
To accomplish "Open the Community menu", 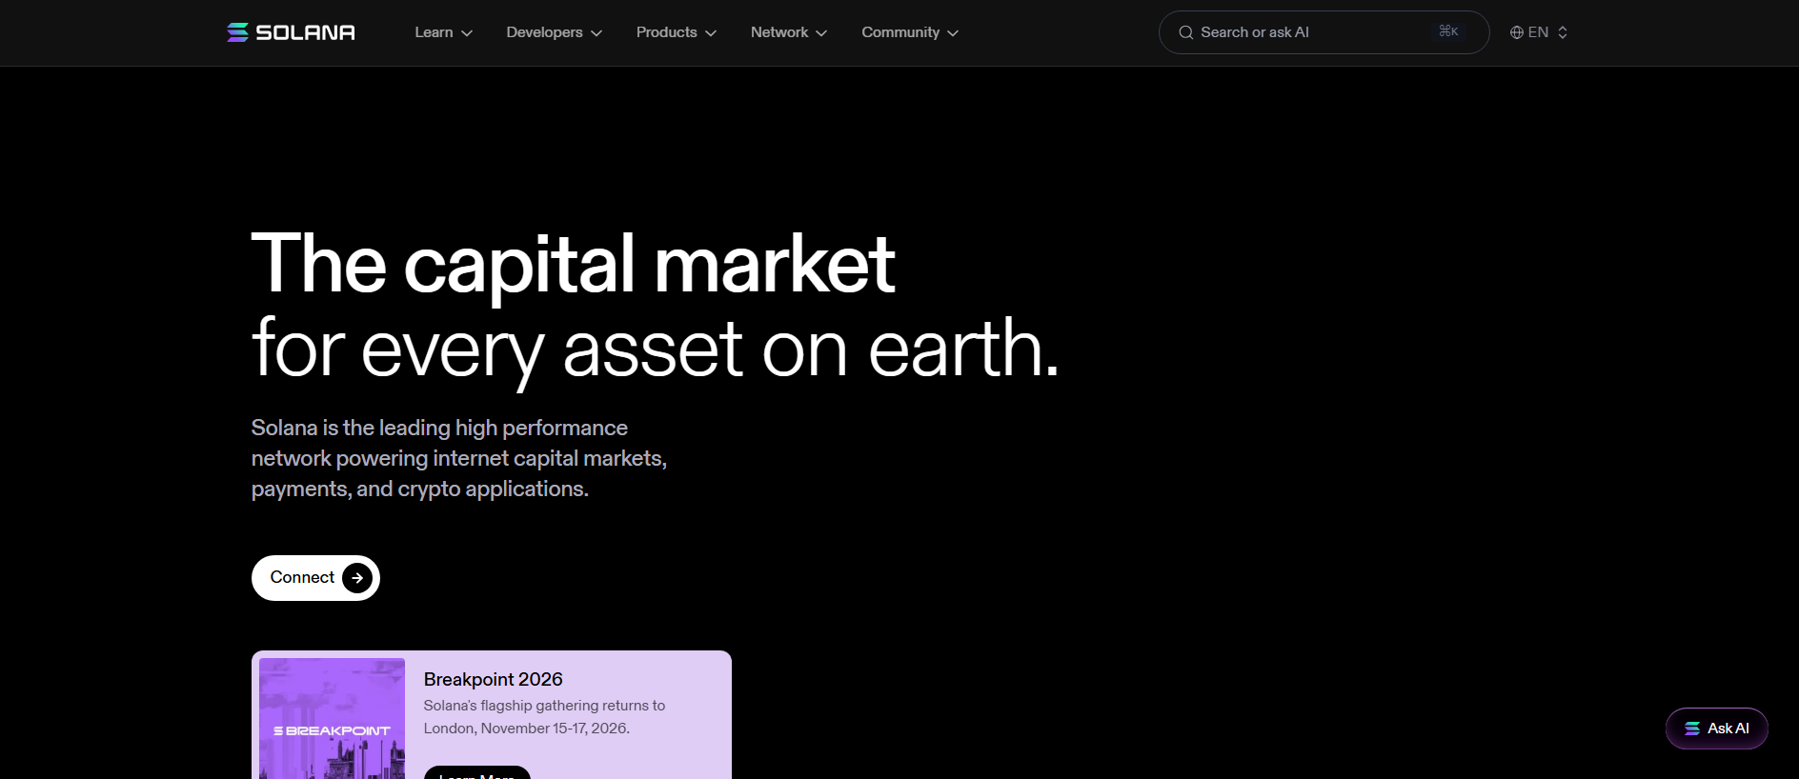I will [x=909, y=32].
